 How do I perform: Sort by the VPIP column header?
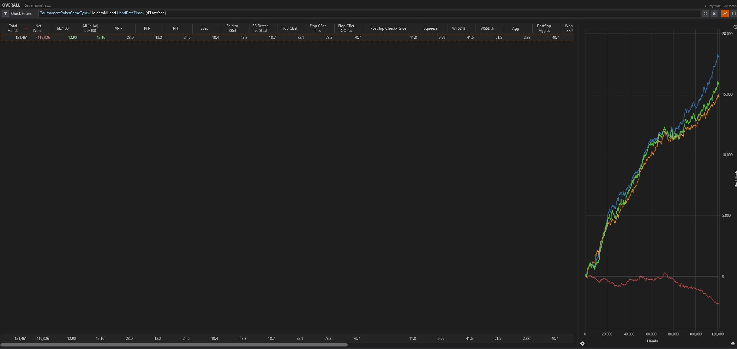coord(119,28)
